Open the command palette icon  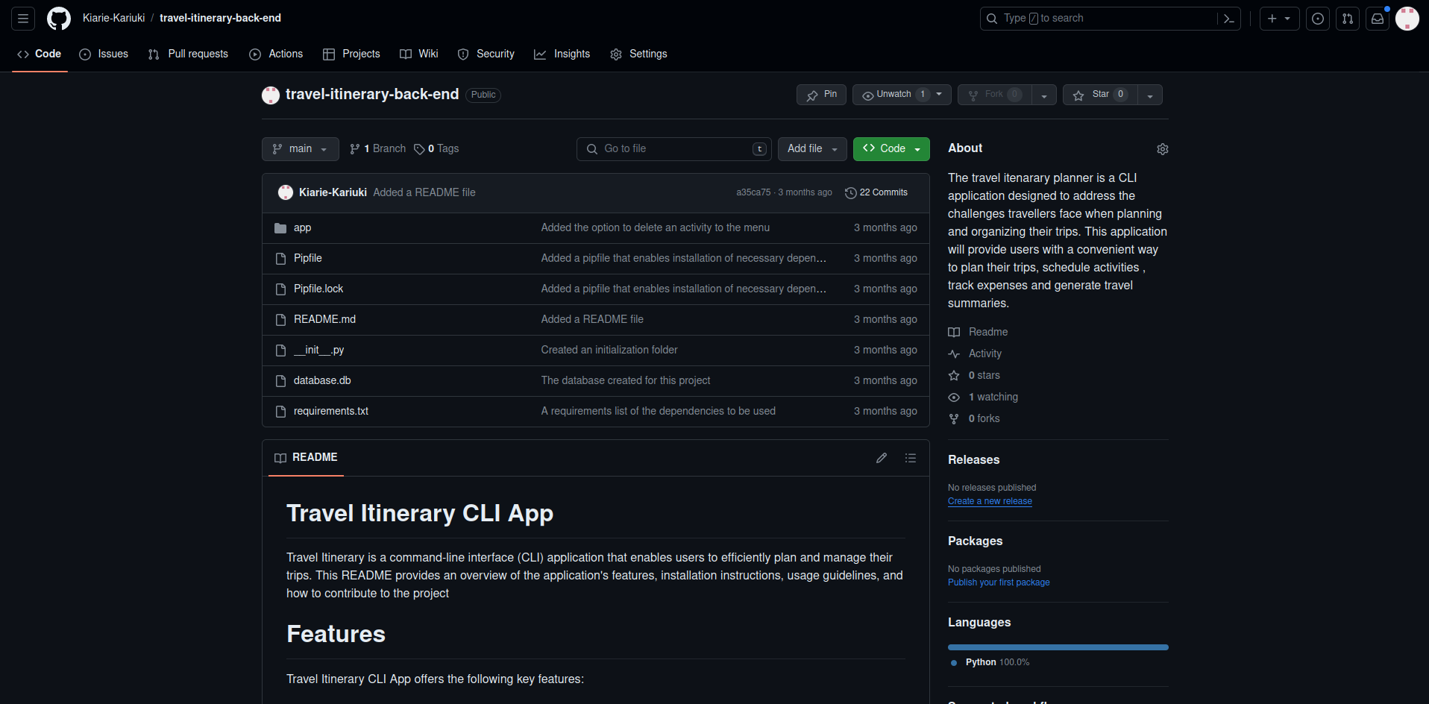pyautogui.click(x=1228, y=19)
